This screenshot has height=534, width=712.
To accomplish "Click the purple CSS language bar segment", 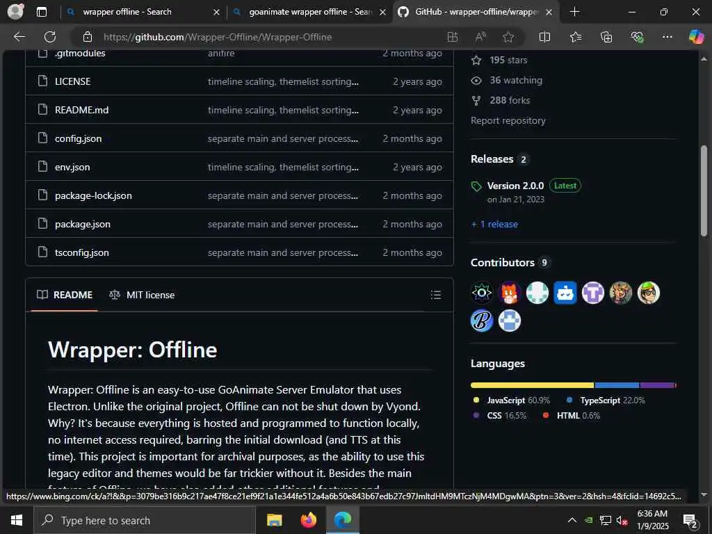I will pos(656,385).
